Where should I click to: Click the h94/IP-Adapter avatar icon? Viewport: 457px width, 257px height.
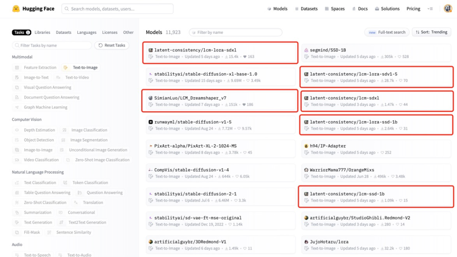pyautogui.click(x=306, y=146)
